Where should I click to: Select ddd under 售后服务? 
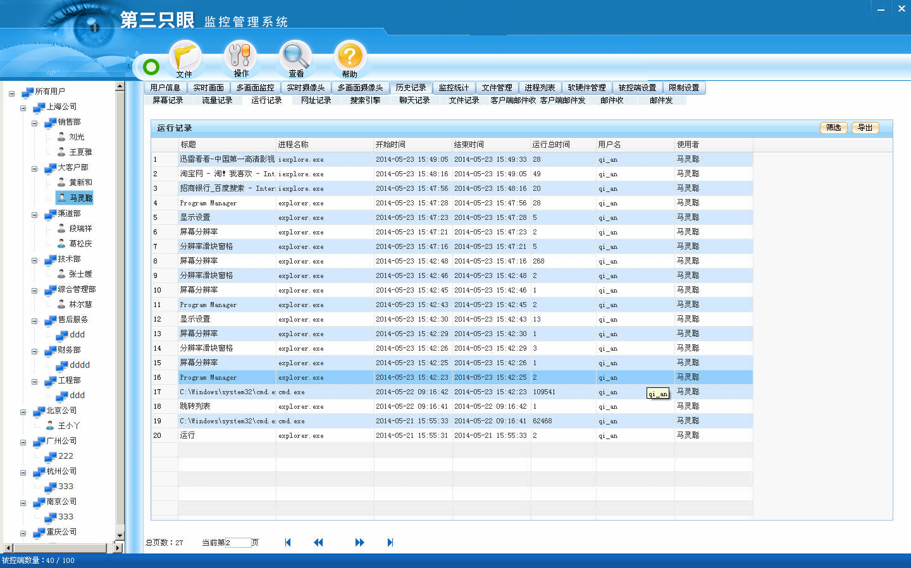tap(77, 335)
